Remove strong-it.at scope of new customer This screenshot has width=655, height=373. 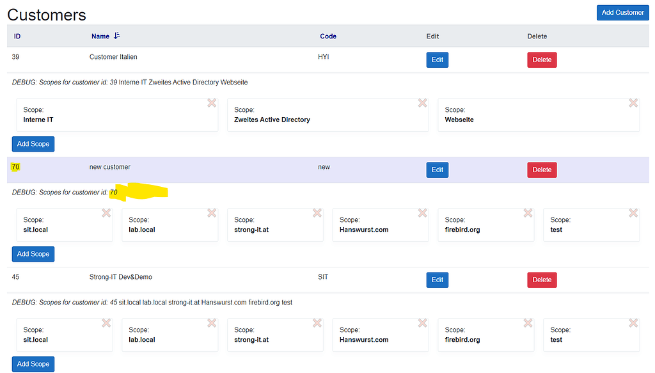pyautogui.click(x=317, y=213)
